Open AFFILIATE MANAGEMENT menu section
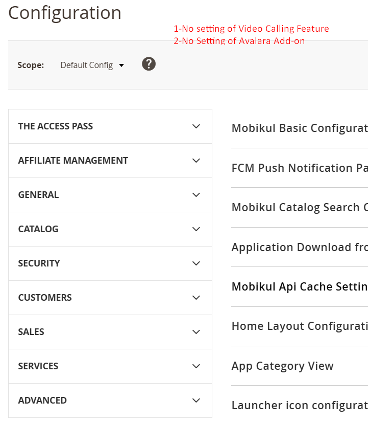This screenshot has width=368, height=423. 110,161
